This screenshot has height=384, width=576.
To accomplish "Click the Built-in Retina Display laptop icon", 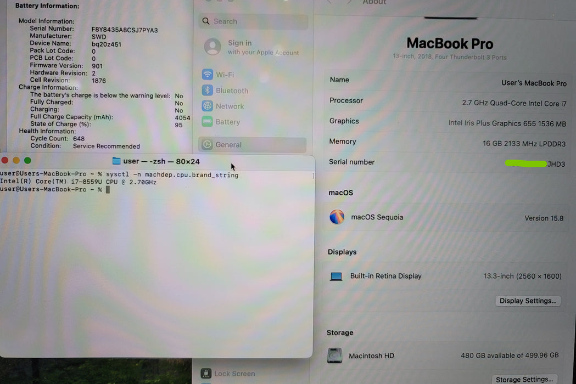I will 336,276.
